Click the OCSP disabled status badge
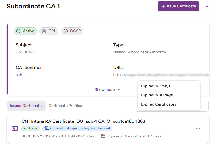This screenshot has width=213, height=144. tap(72, 31)
